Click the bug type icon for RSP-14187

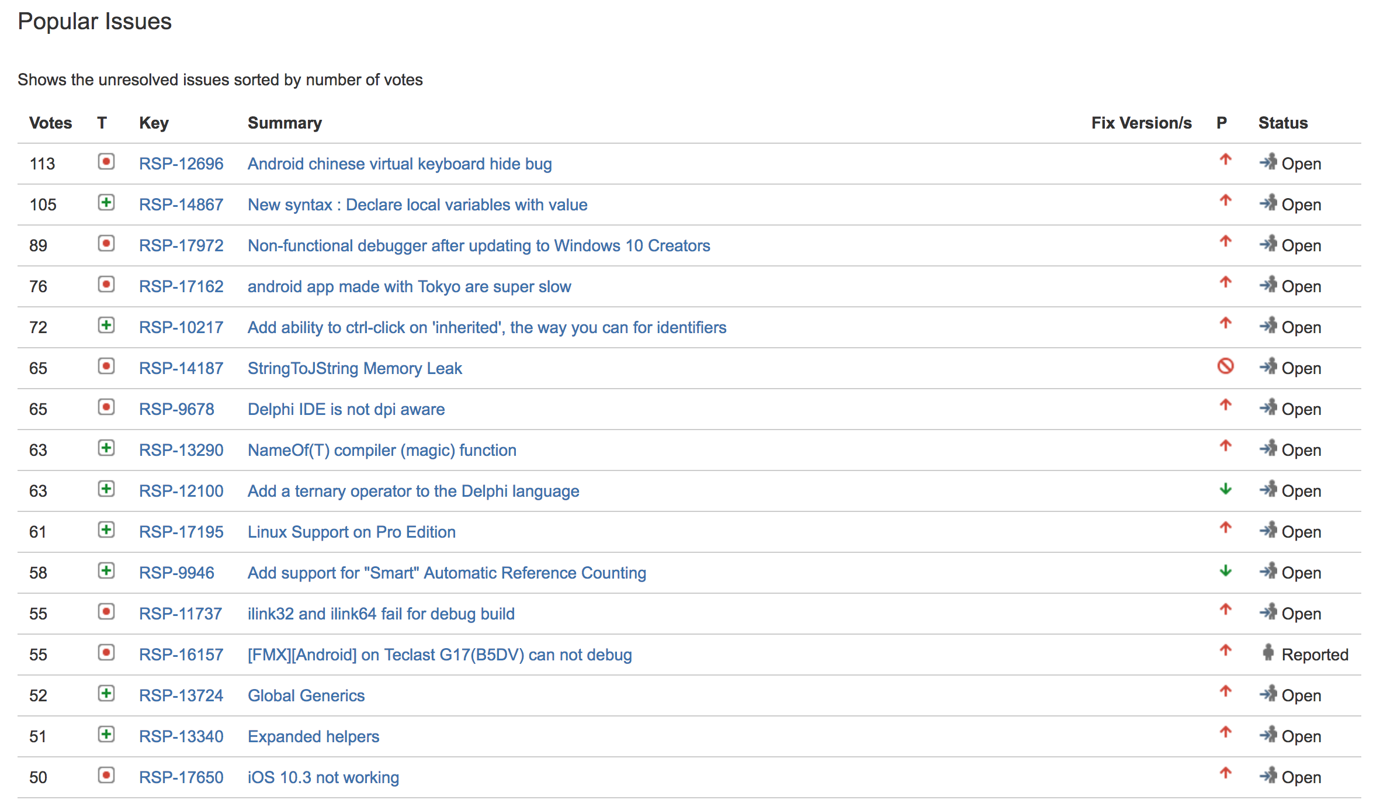[x=106, y=366]
